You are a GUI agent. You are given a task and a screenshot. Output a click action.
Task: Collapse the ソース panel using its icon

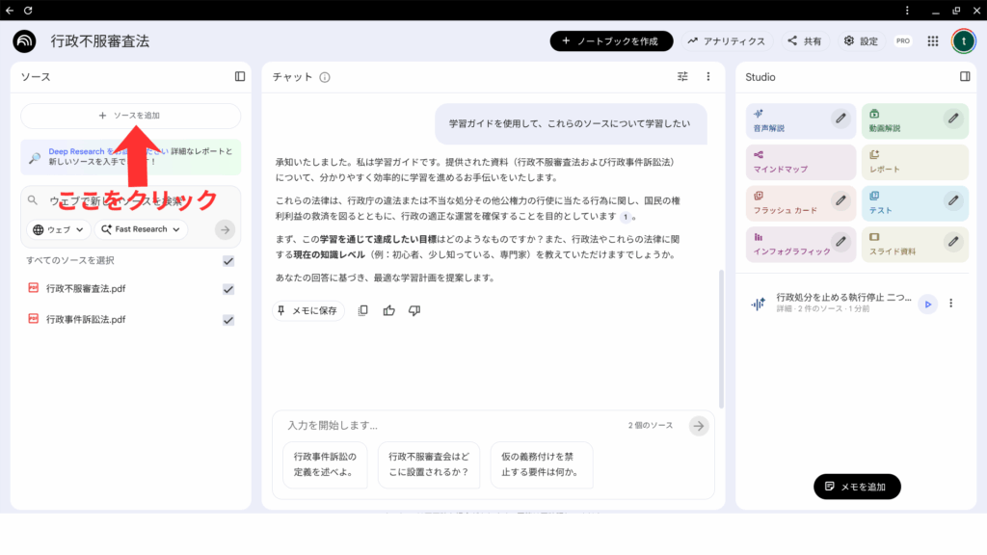click(x=240, y=77)
